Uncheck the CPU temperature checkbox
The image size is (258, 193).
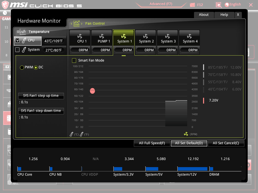(17, 40)
